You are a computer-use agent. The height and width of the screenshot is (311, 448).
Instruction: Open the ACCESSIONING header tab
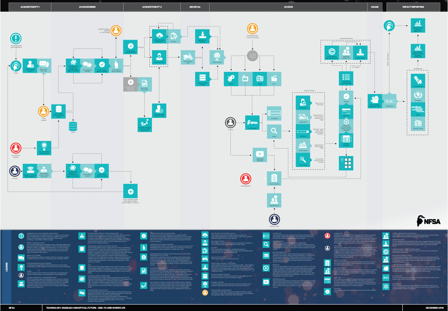click(87, 7)
